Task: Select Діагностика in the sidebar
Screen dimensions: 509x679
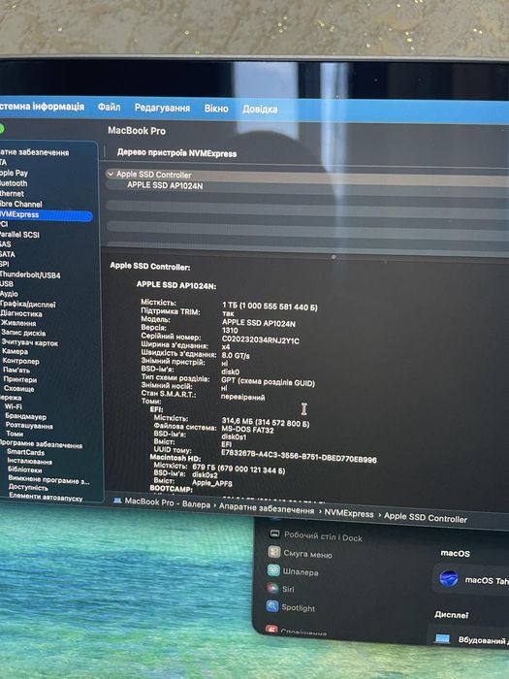Action: tap(21, 313)
